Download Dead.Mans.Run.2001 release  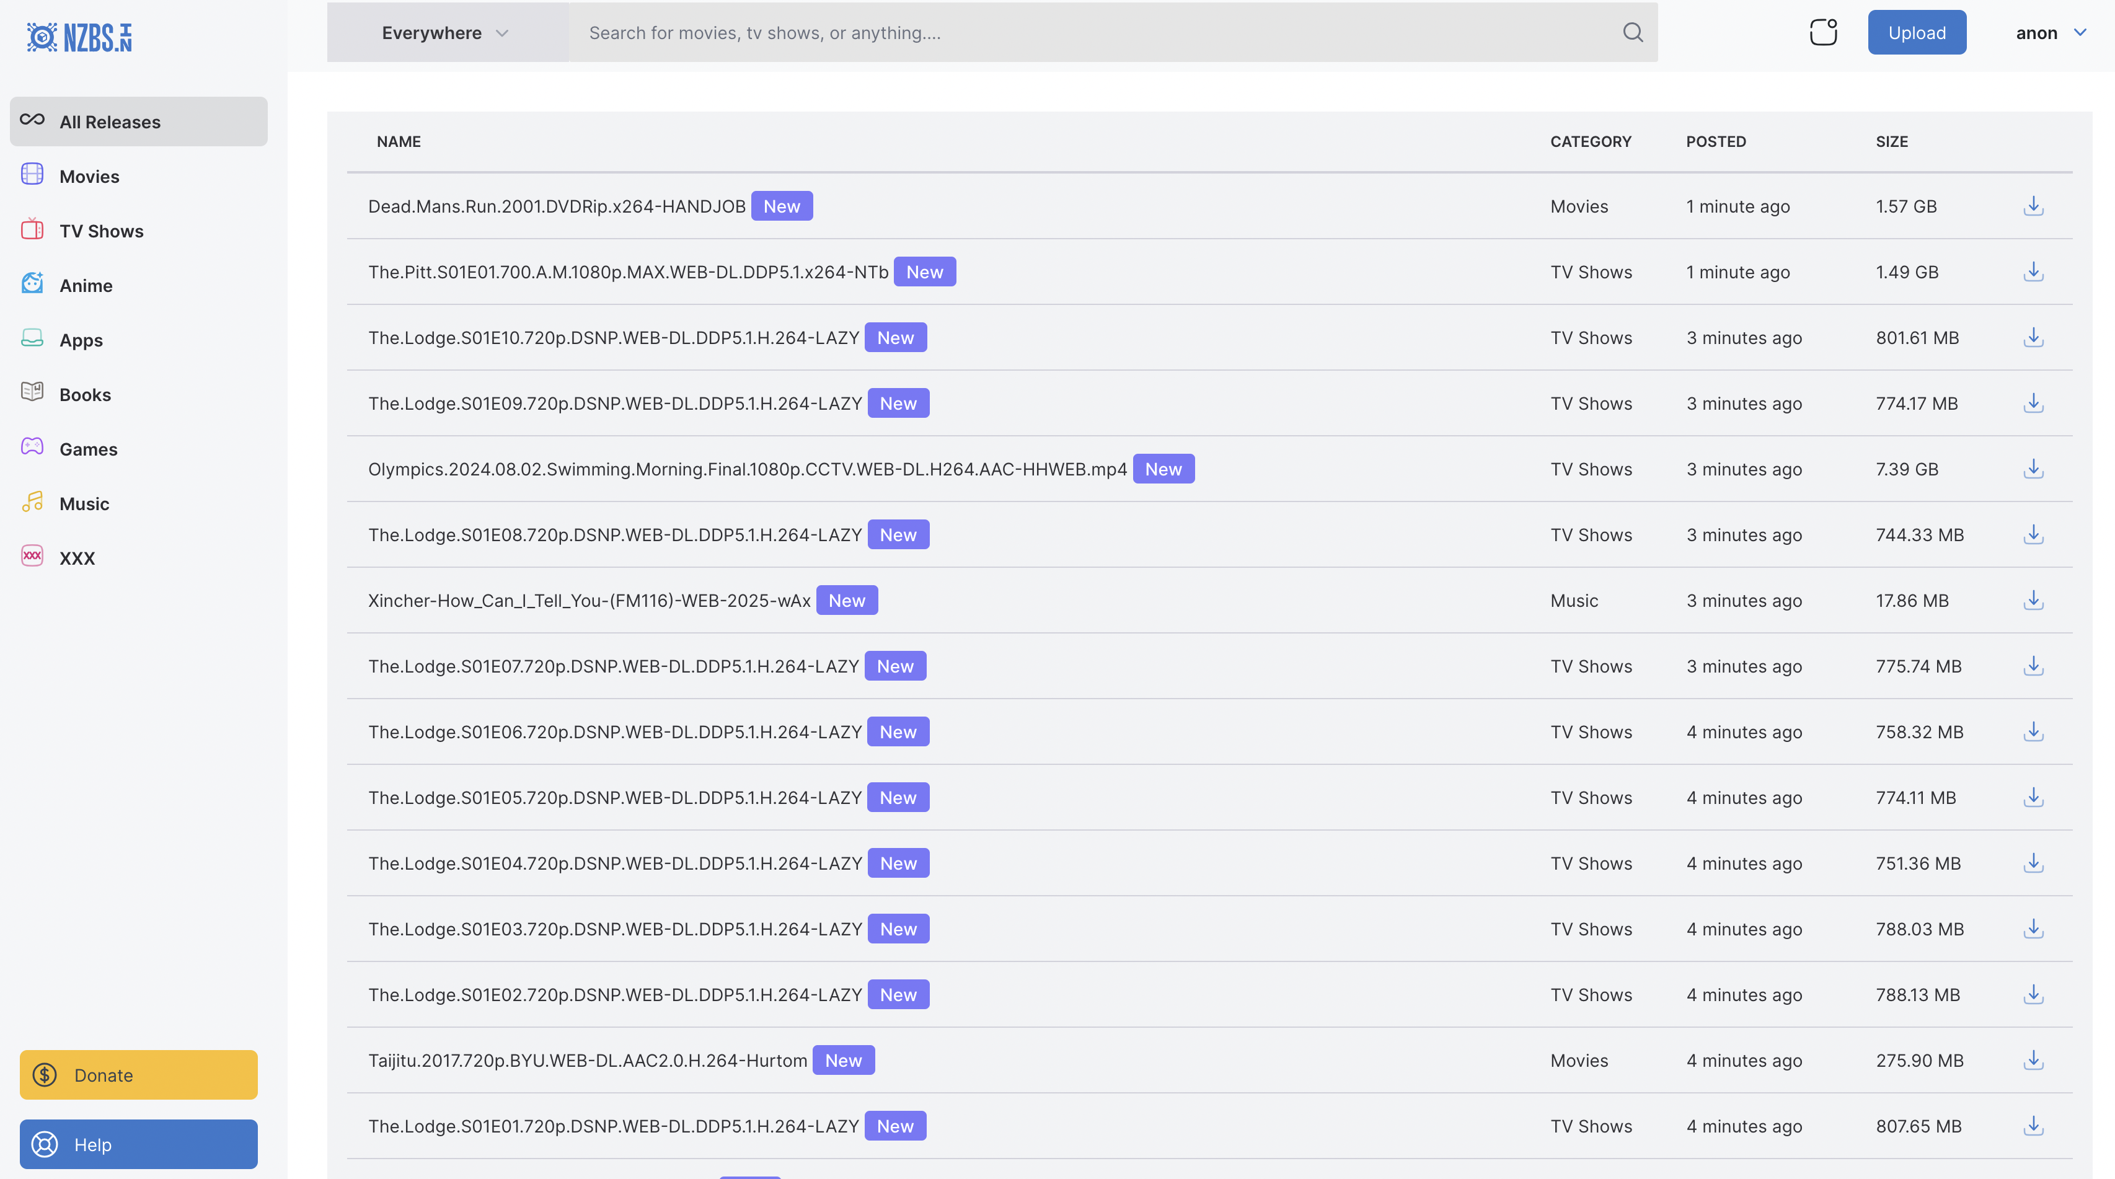[2034, 206]
